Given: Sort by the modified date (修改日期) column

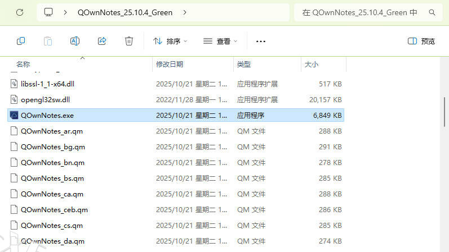Looking at the screenshot, I should click(x=170, y=65).
